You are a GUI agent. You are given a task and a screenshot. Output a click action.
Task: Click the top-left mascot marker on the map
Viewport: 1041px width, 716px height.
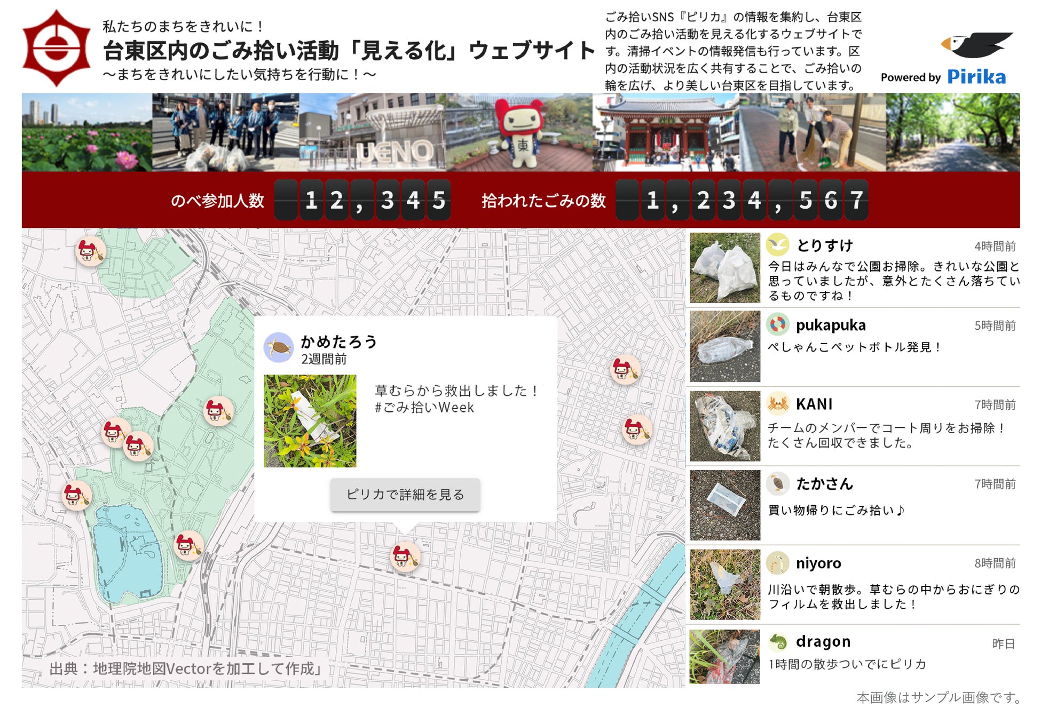90,251
